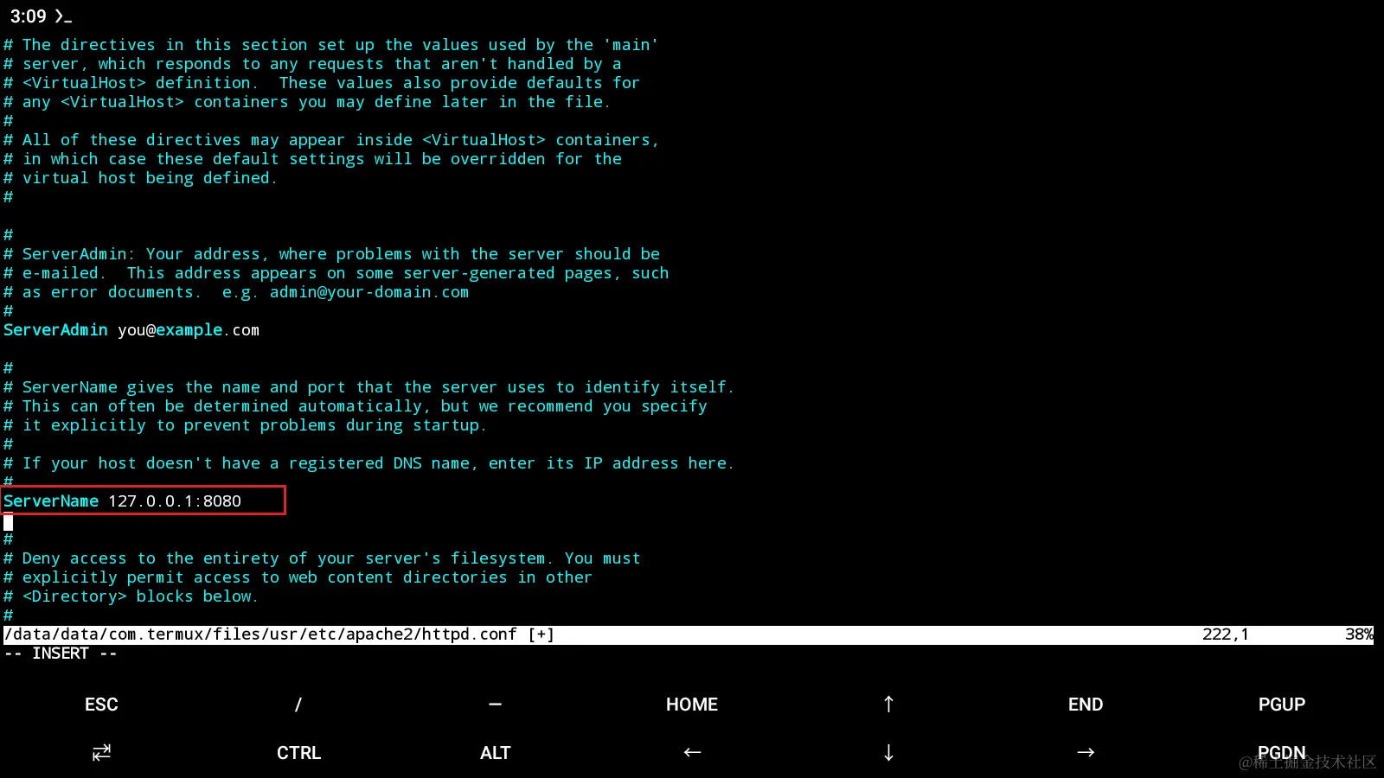Screen dimensions: 1384x778
Task: Click the admin@your-domain.com comment line
Action: coord(236,292)
